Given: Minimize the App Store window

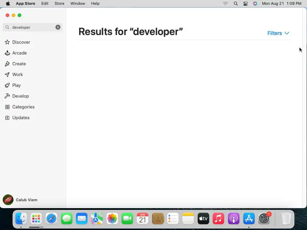Looking at the screenshot, I should click(x=13, y=15).
